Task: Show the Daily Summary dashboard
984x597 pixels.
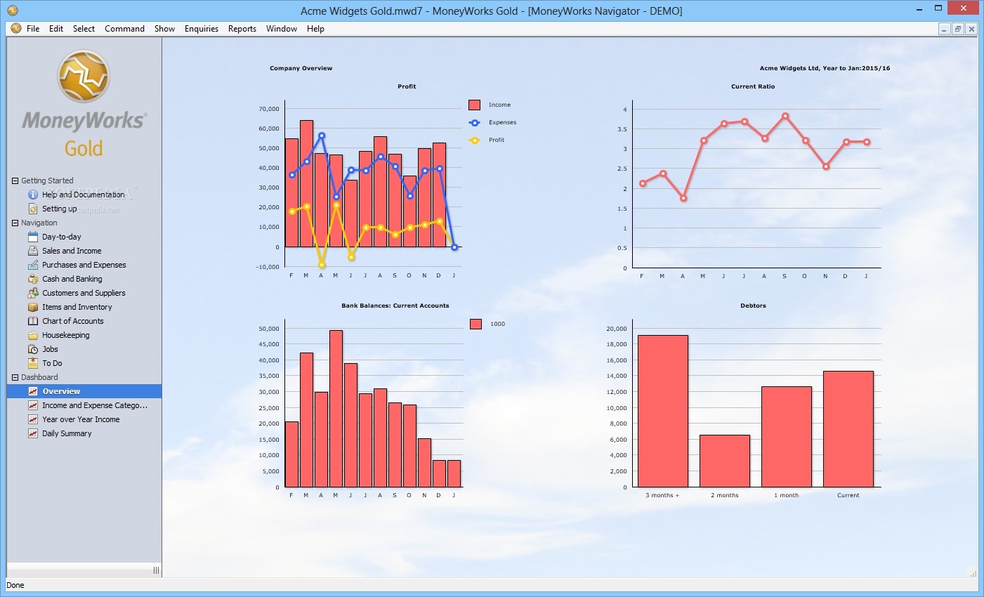Action: tap(67, 433)
